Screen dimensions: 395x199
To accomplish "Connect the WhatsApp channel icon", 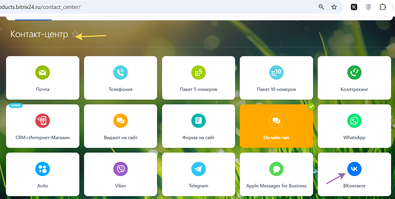I will [354, 121].
